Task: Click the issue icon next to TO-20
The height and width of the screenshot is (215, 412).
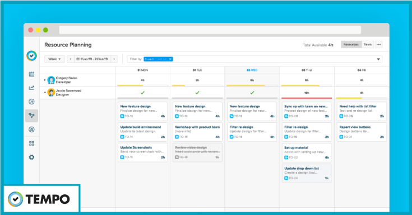Action: coord(286,116)
